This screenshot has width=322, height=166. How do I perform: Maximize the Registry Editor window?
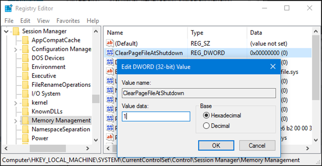tap(286, 8)
